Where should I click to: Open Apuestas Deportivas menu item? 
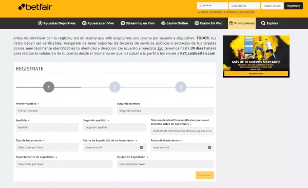[x=57, y=23]
